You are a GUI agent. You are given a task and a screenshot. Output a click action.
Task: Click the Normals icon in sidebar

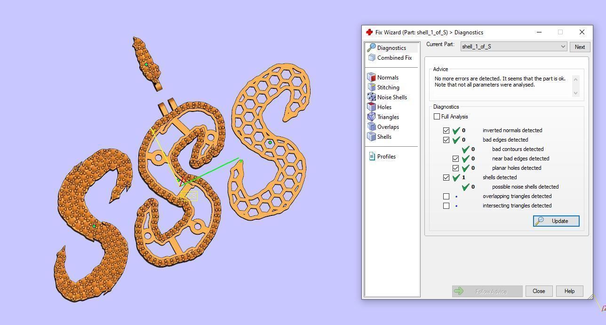[371, 77]
